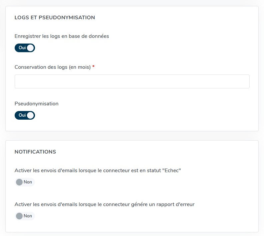Click the white knob of the logs recording switch
This screenshot has width=264, height=236.
tap(30, 48)
